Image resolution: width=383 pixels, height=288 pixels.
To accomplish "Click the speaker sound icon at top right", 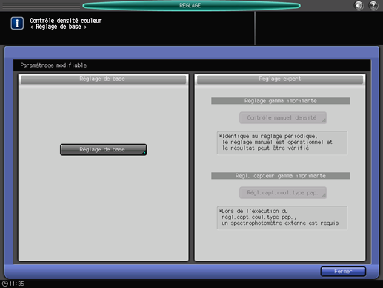I will click(359, 5).
